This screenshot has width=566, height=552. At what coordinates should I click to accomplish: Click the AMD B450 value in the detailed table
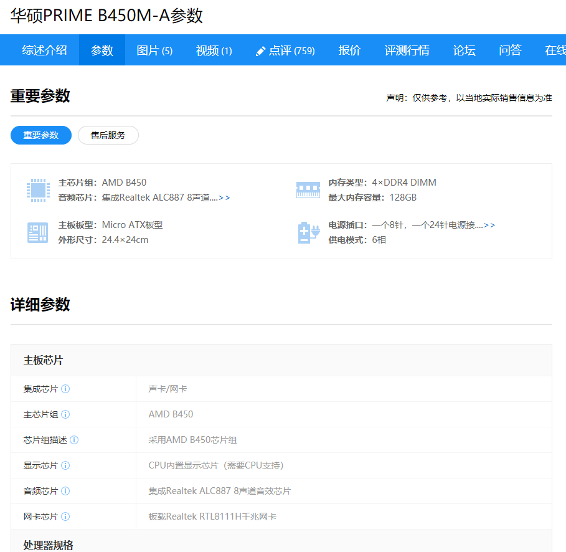171,414
